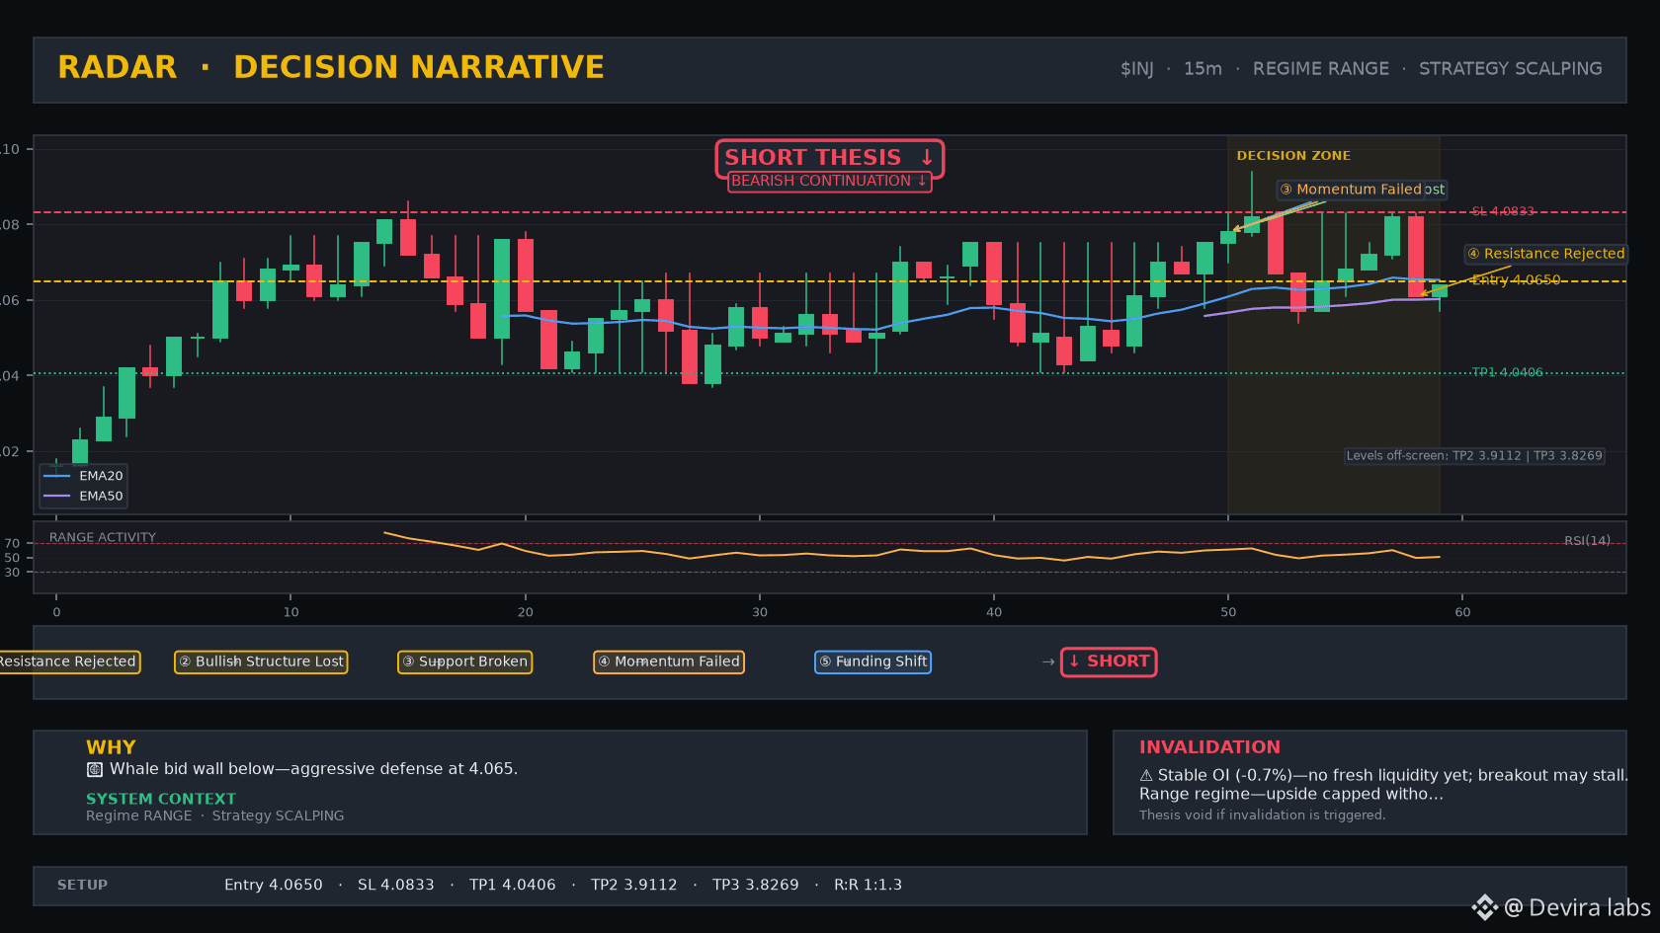Select the Support Broken chip
The image size is (1660, 933).
(x=464, y=661)
